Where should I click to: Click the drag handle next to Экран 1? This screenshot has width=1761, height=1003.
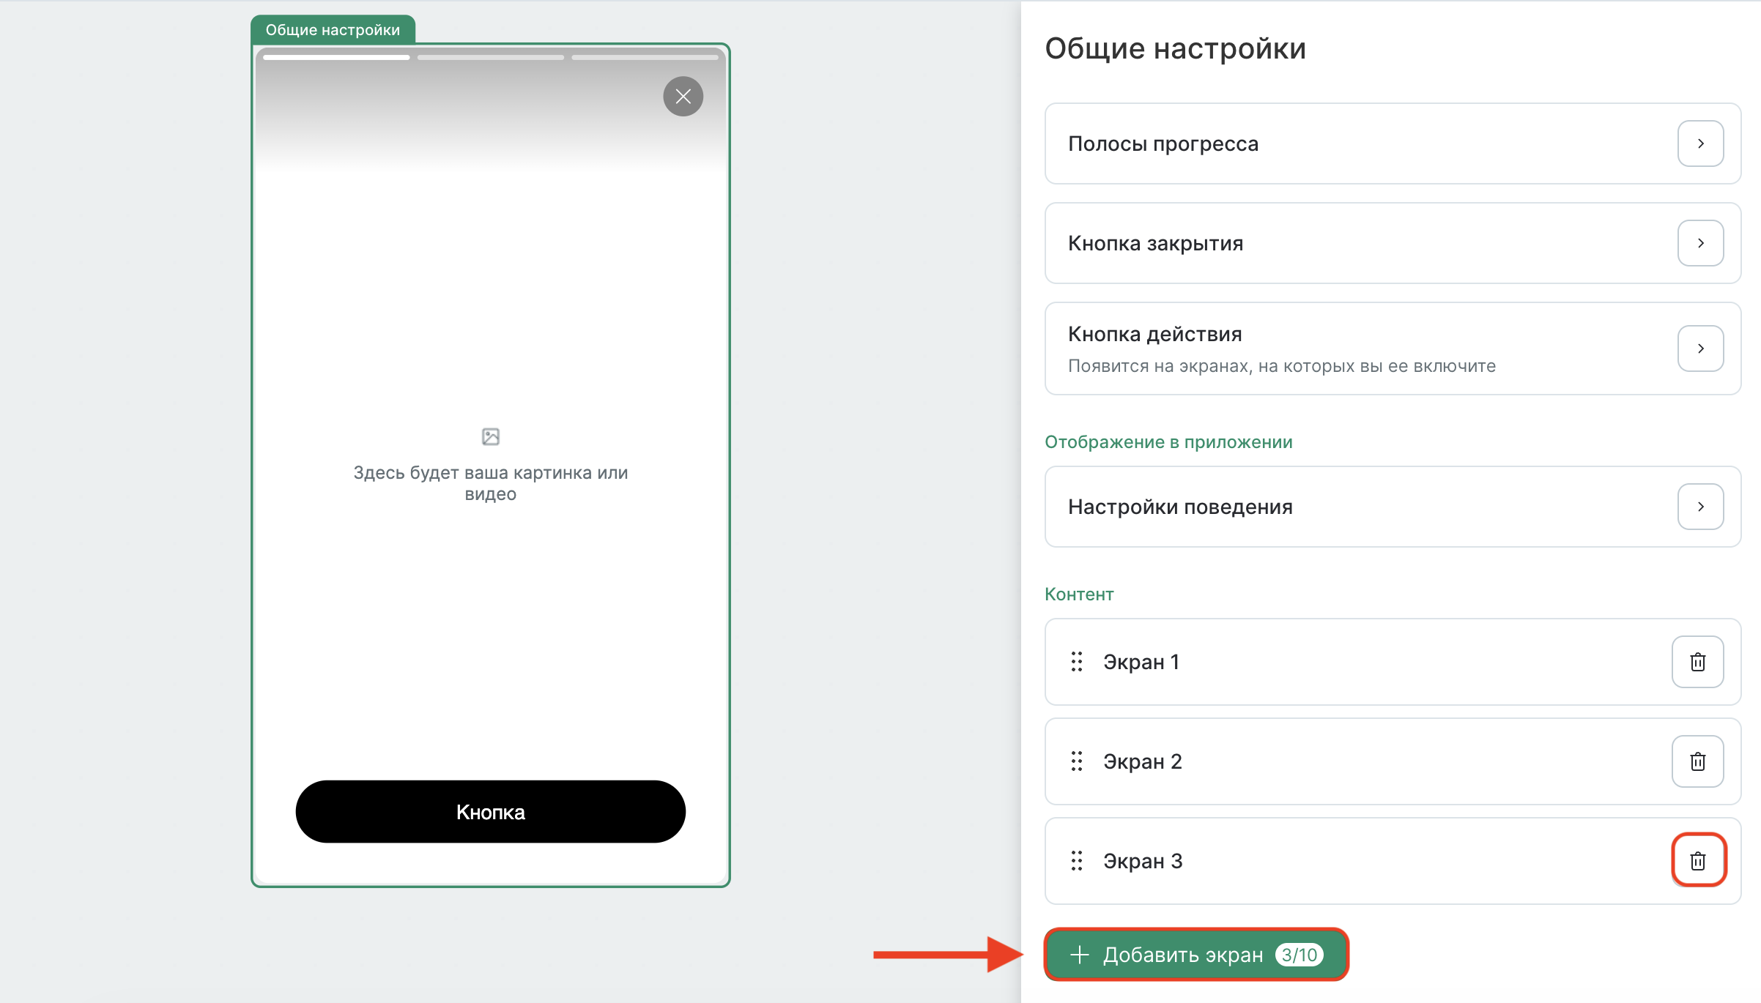(1076, 662)
